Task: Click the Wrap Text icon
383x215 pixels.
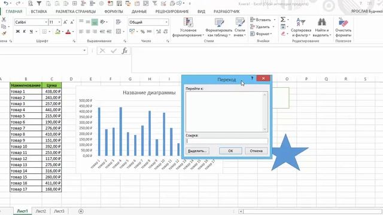Action: click(118, 22)
